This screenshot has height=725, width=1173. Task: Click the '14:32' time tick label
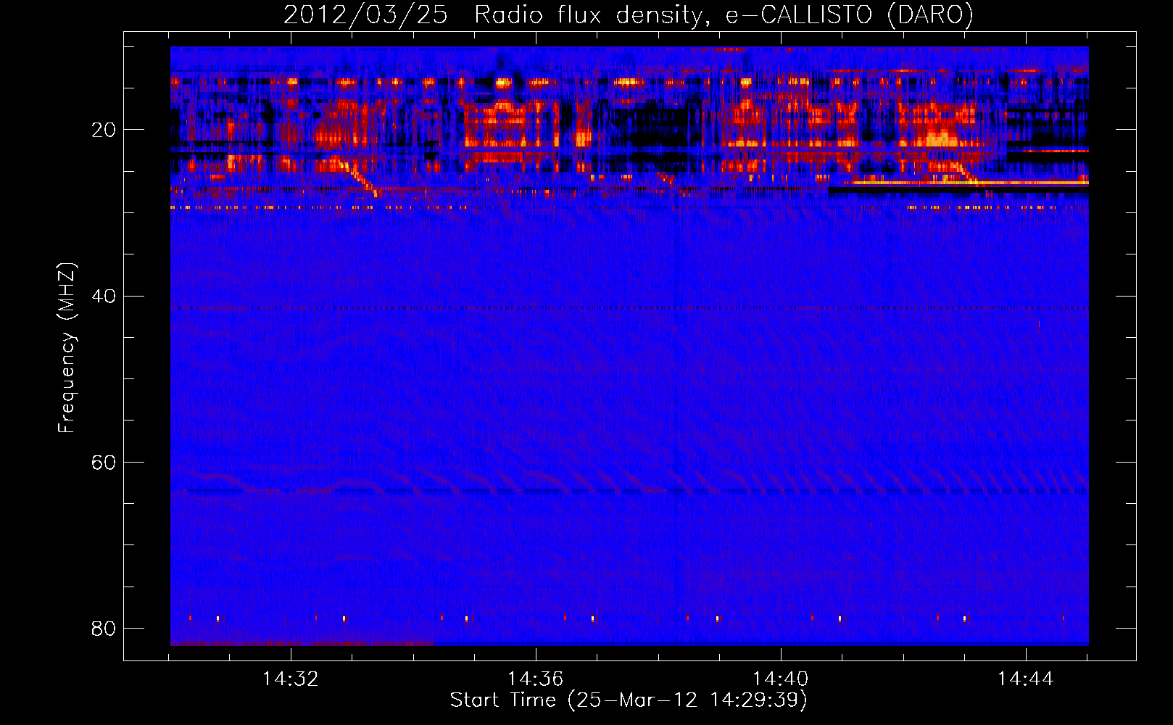(291, 679)
